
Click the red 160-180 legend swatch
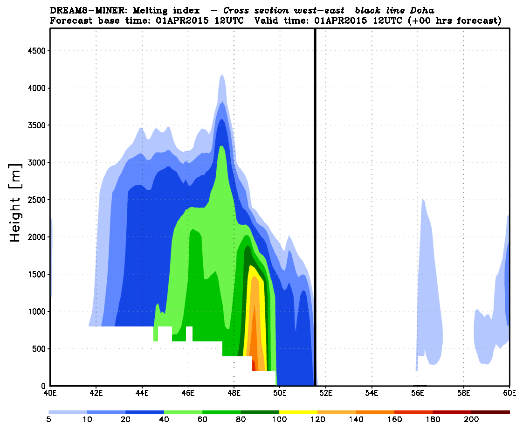point(413,412)
